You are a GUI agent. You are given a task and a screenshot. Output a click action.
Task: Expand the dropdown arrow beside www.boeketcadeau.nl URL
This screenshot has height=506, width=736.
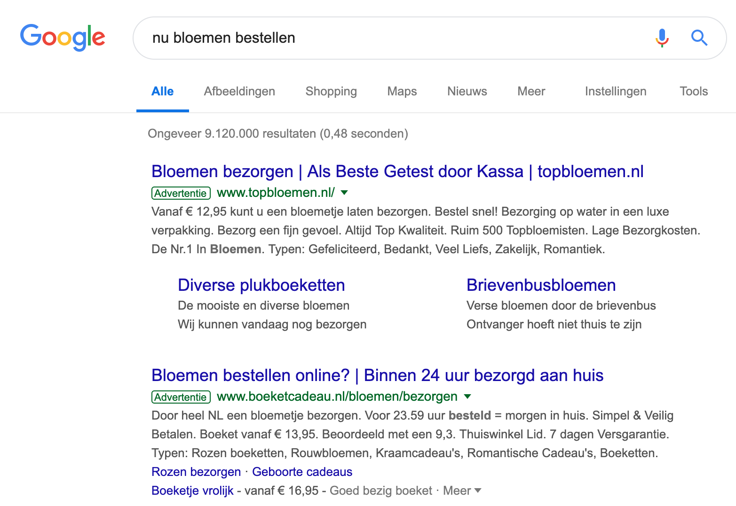click(x=467, y=397)
